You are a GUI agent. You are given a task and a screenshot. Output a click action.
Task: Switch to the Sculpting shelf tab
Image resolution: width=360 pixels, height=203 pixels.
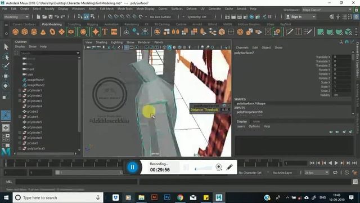(74, 24)
